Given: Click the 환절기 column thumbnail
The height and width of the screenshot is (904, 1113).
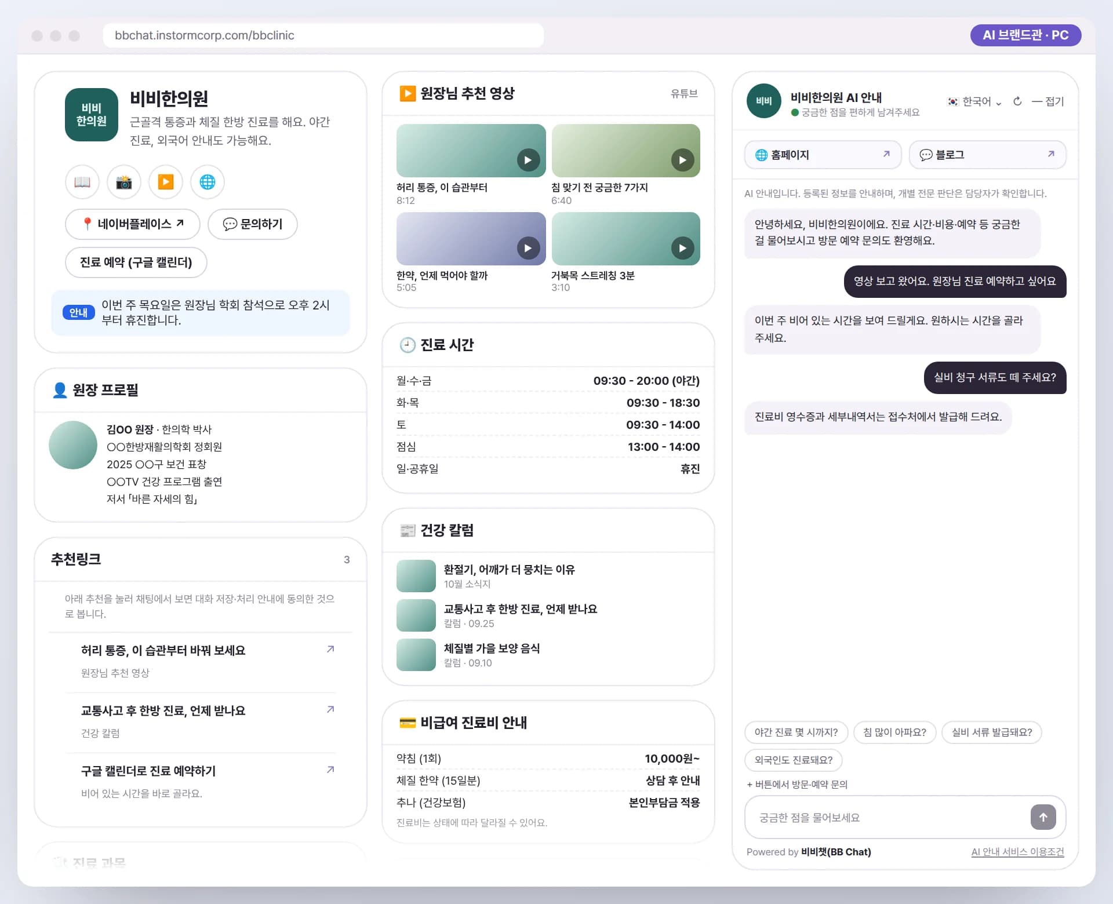Looking at the screenshot, I should pos(416,576).
